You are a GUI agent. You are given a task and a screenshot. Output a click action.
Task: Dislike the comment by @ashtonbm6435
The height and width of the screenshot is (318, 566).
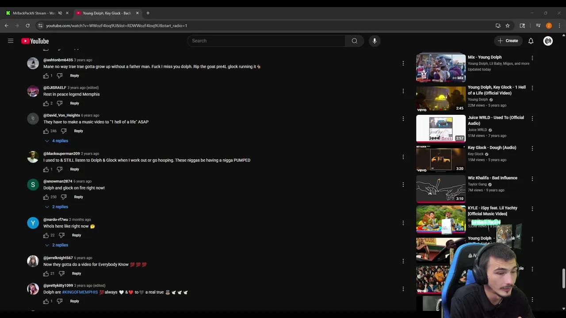pyautogui.click(x=59, y=76)
